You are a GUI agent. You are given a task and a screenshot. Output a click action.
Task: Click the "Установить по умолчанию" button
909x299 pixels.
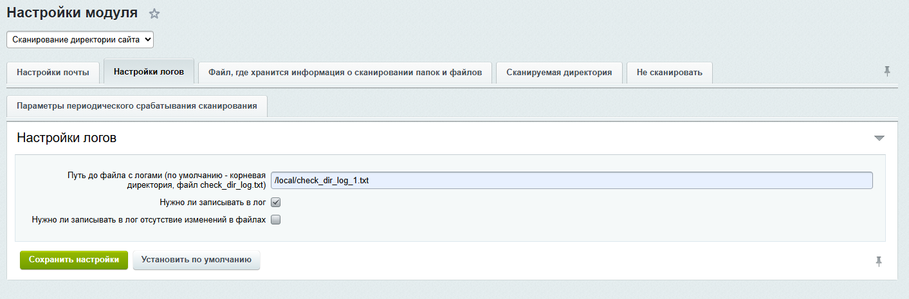(x=196, y=260)
